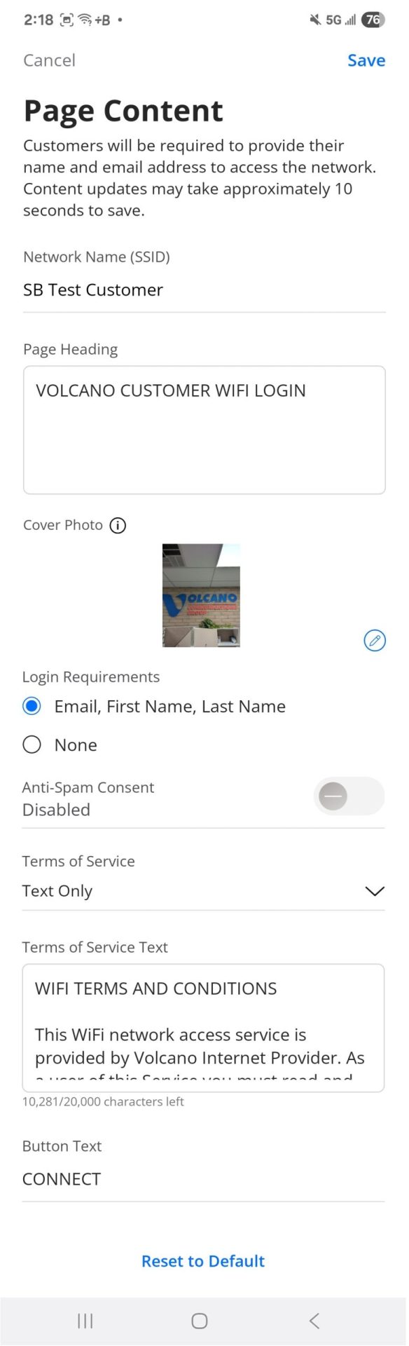
Task: Edit the Page Heading text box
Action: click(x=204, y=430)
